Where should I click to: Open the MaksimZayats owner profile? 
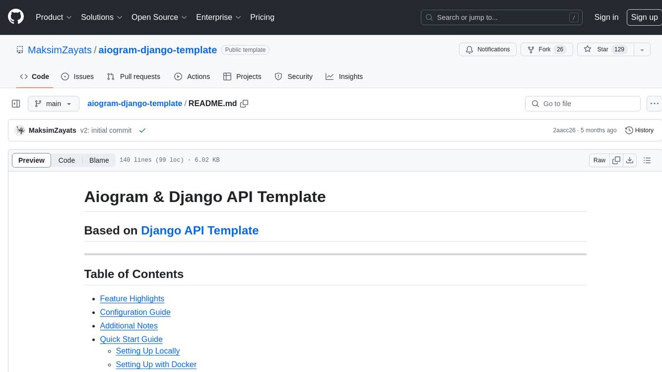[x=60, y=50]
